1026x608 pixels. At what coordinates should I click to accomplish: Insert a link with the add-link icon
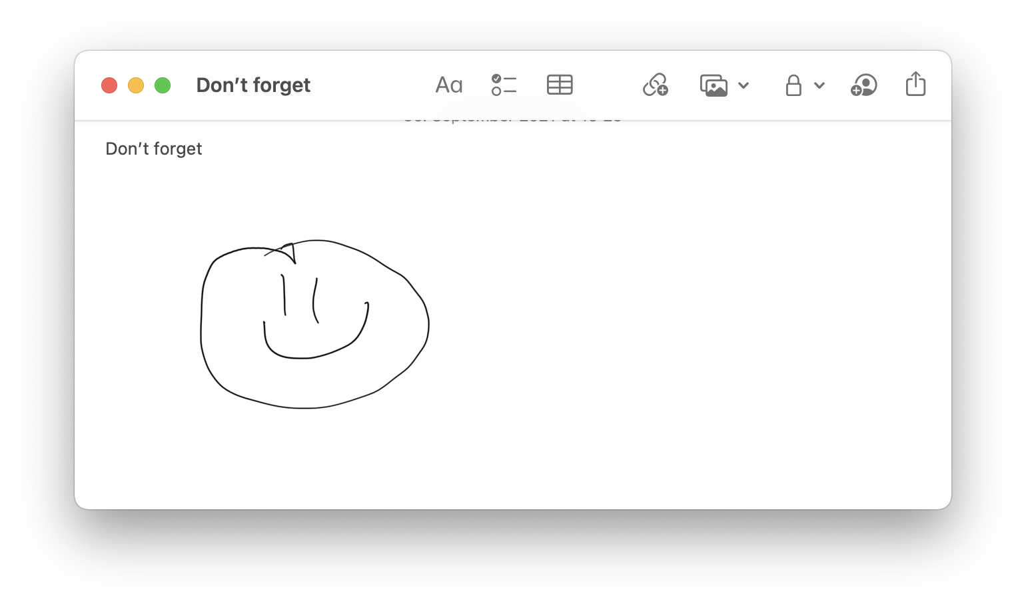click(655, 85)
